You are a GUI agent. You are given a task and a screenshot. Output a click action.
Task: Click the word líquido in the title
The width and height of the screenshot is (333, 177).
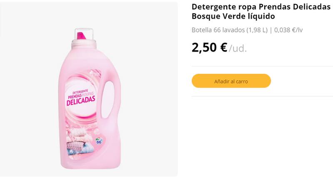coord(262,17)
